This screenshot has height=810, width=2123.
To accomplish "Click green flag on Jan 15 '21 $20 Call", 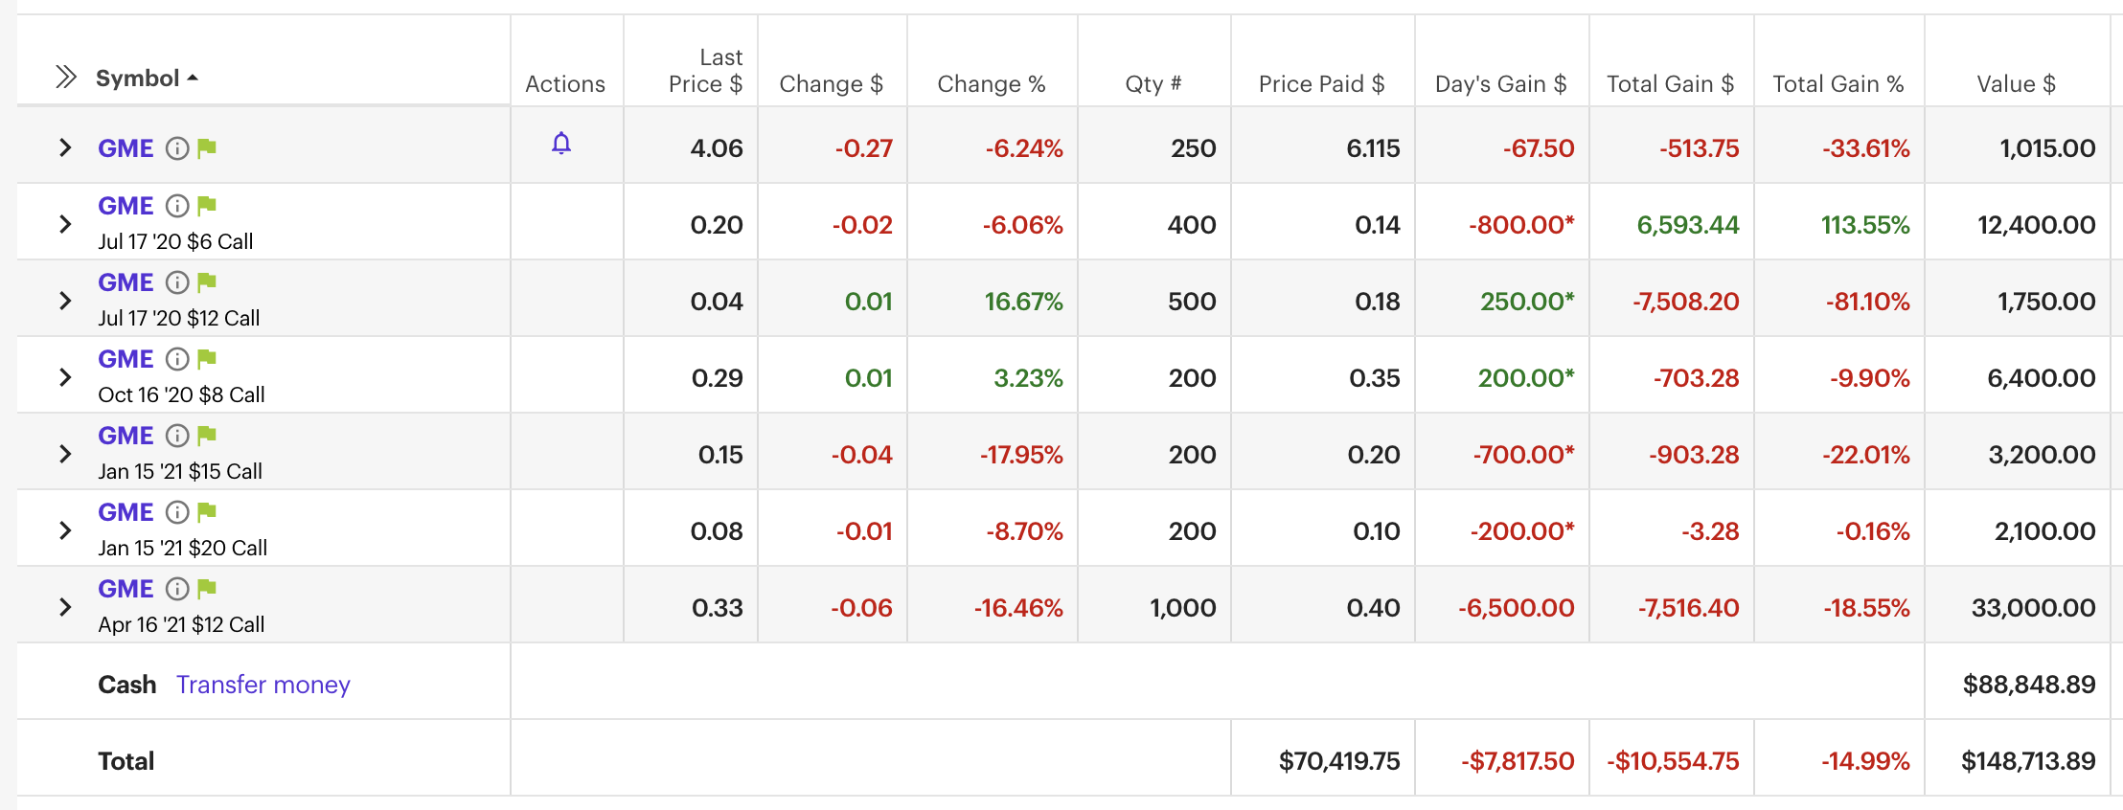I will pyautogui.click(x=206, y=512).
